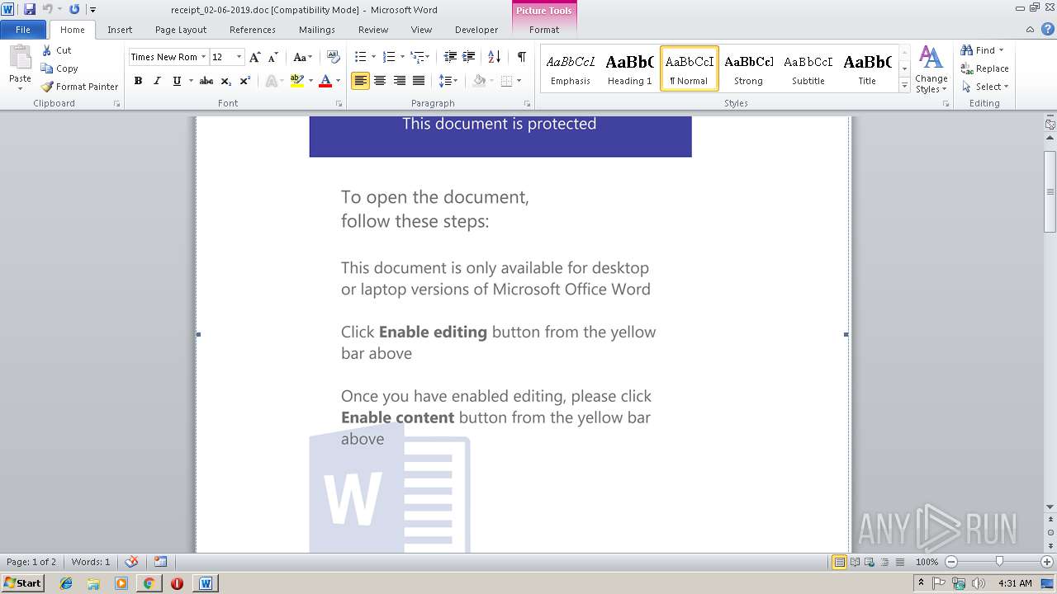This screenshot has height=594, width=1057.
Task: Open the Change Styles dropdown
Action: [931, 70]
